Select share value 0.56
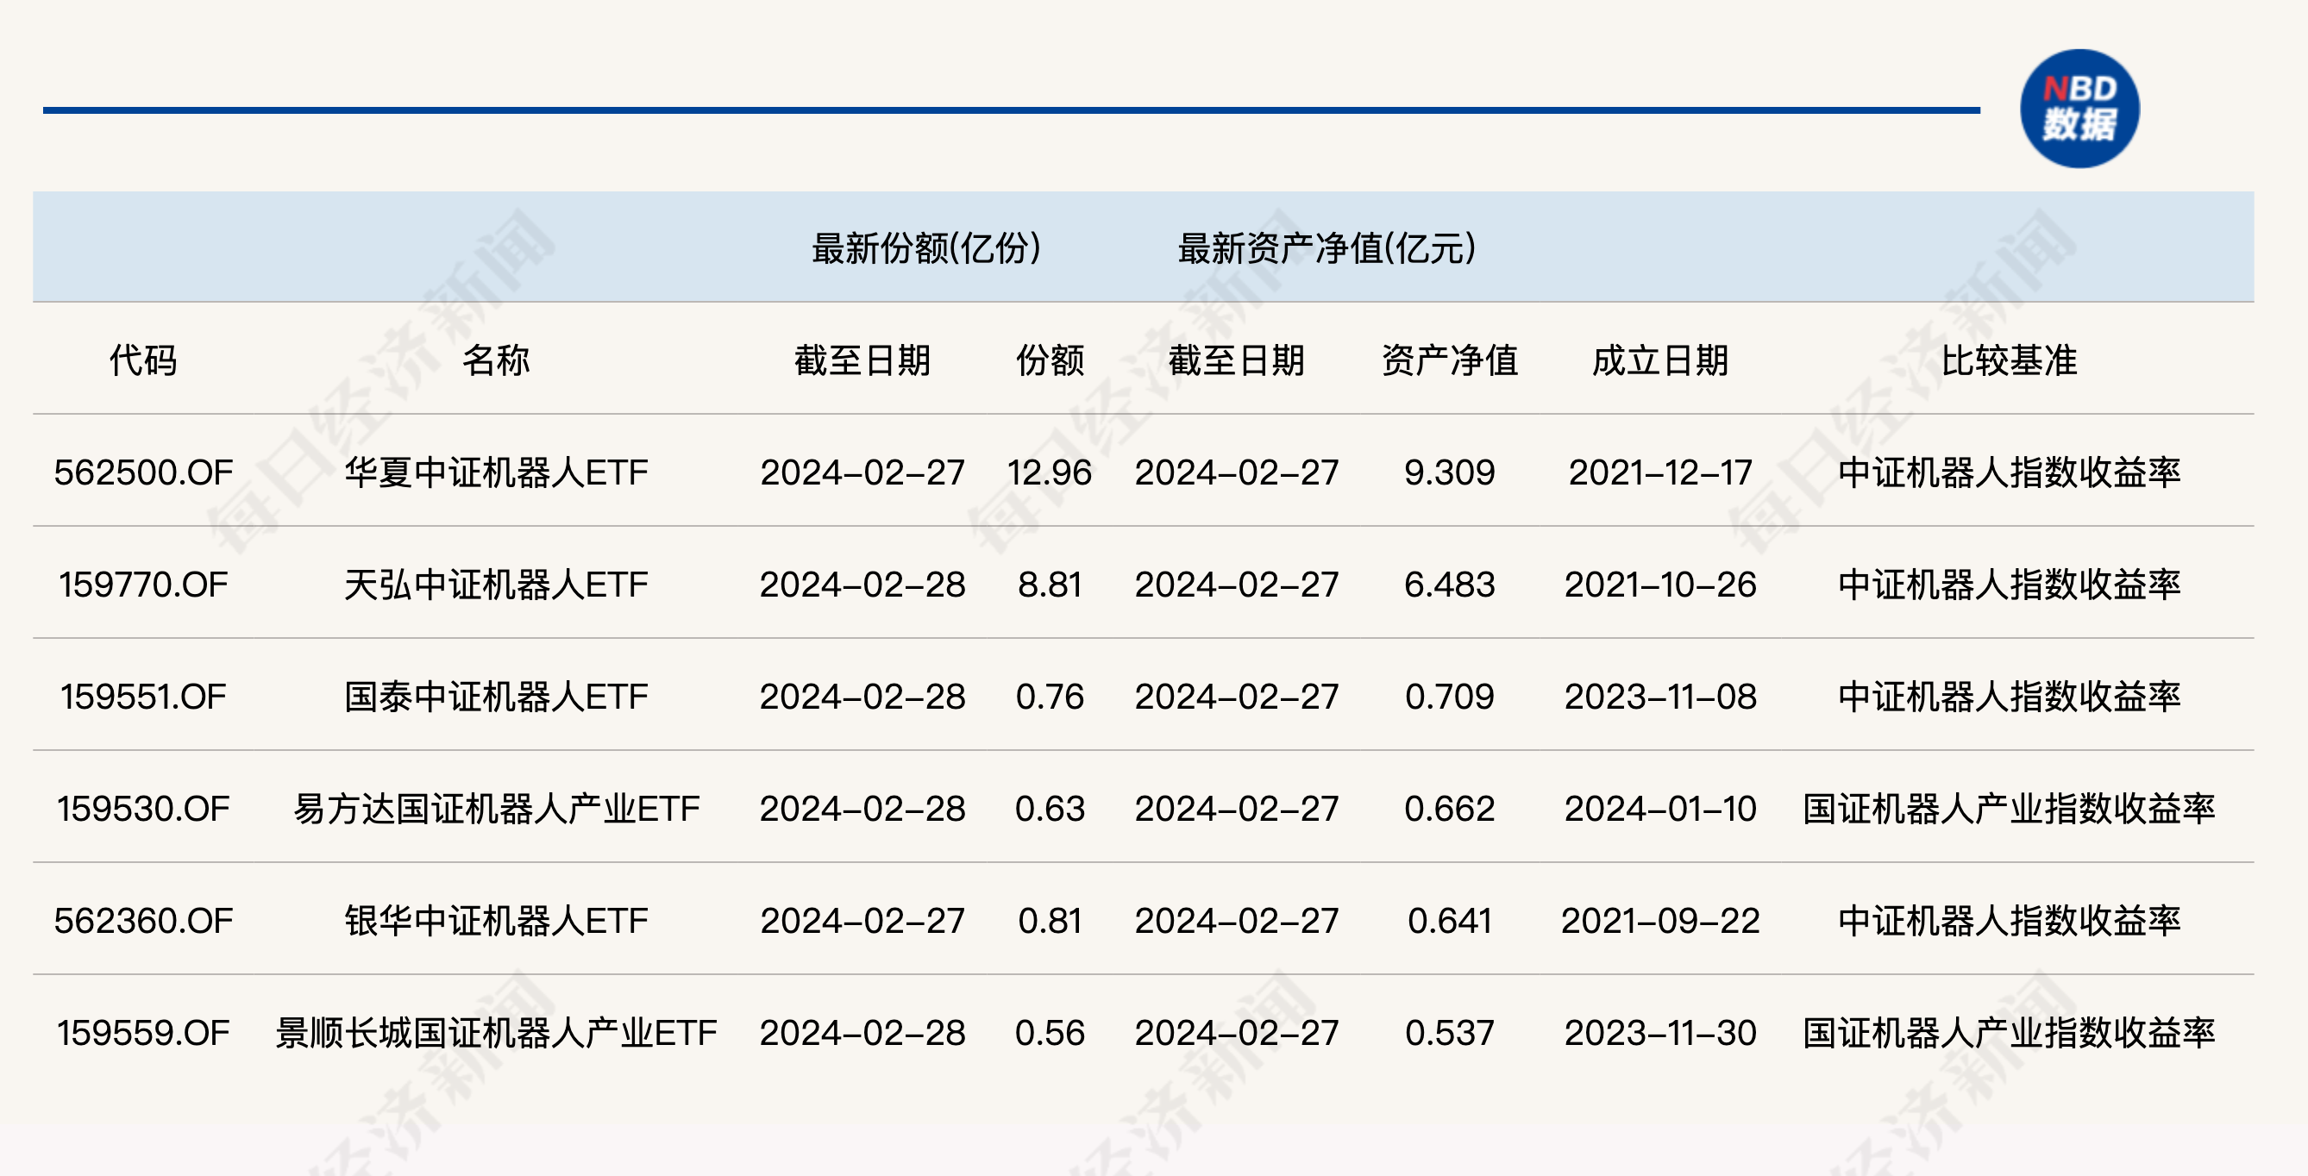 1050,1032
